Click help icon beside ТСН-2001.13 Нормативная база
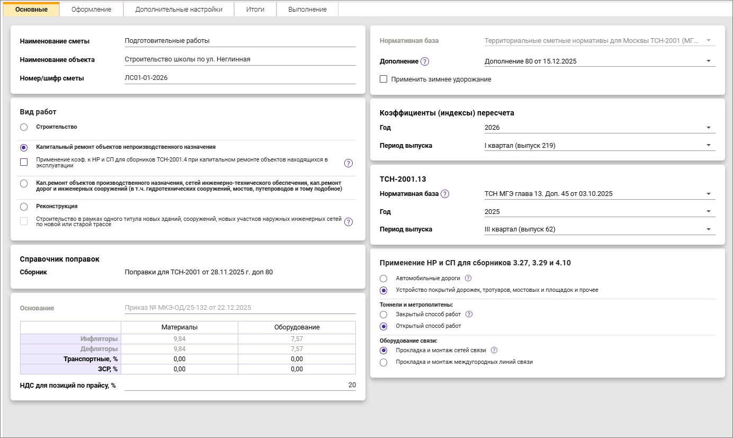 445,194
